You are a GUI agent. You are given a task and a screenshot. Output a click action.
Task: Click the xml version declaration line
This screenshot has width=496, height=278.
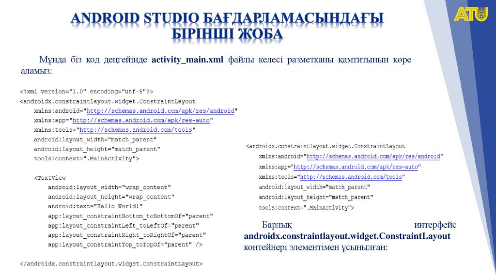86,92
